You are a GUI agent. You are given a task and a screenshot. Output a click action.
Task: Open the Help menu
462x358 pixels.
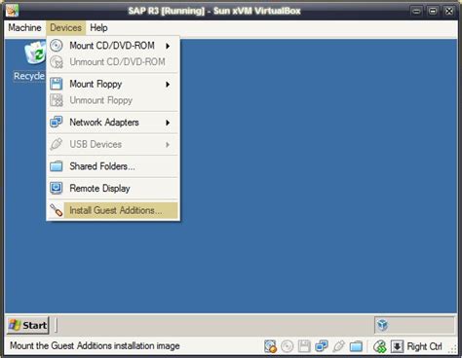pos(98,28)
